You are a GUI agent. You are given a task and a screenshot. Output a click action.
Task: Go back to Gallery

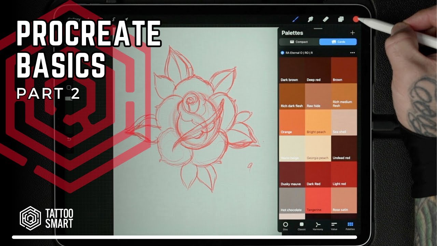(74, 19)
